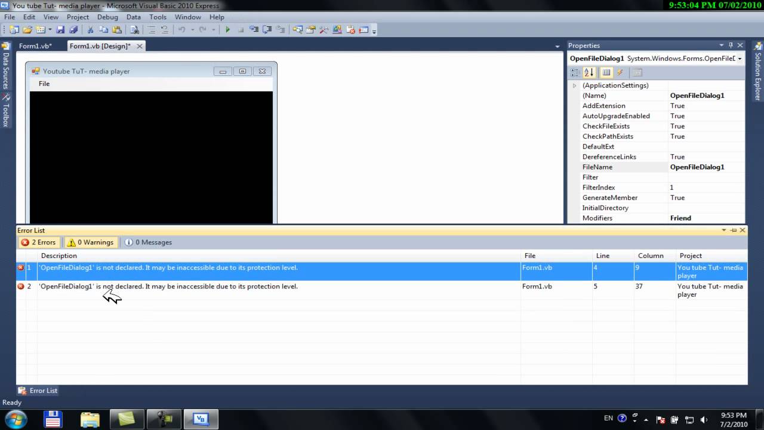Image resolution: width=764 pixels, height=430 pixels.
Task: Click the Add New Item toolbar icon
Action: (x=41, y=30)
